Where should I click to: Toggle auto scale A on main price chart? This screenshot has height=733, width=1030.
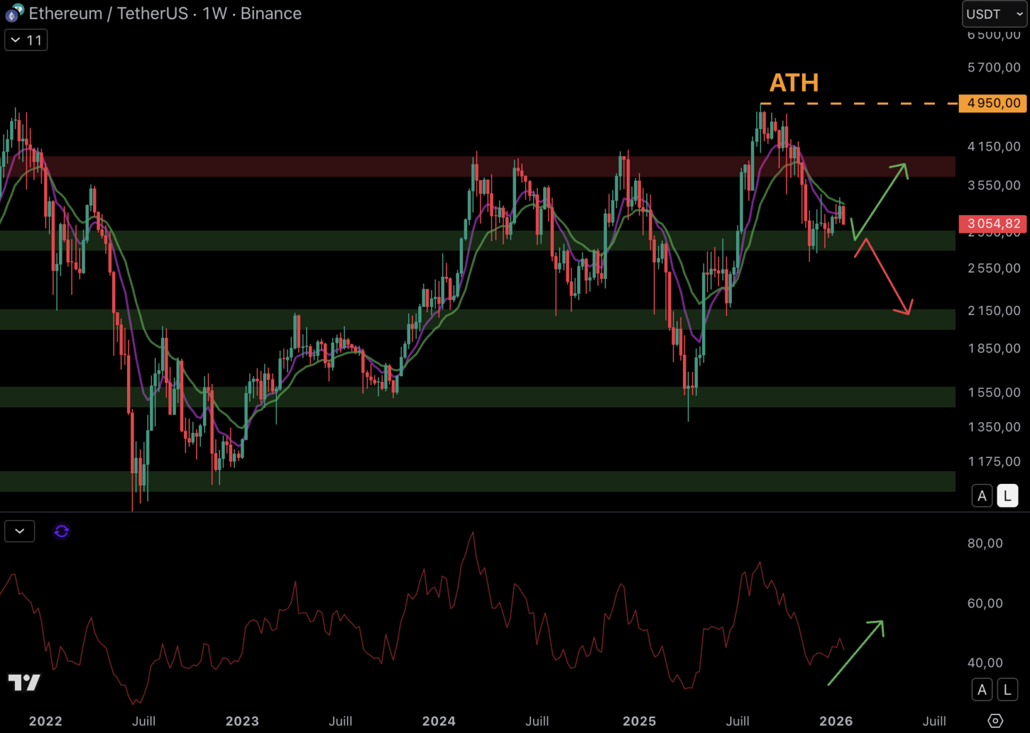(x=982, y=496)
